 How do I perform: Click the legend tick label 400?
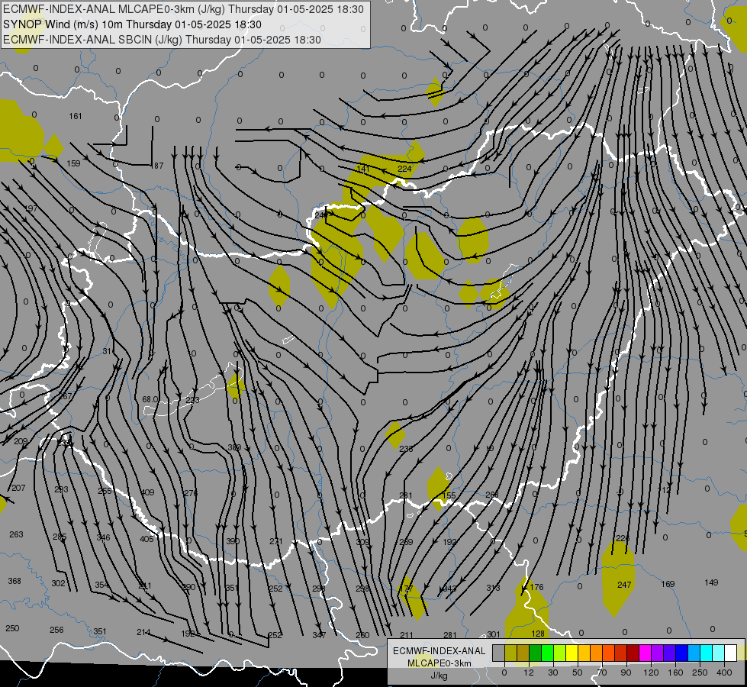(x=724, y=672)
